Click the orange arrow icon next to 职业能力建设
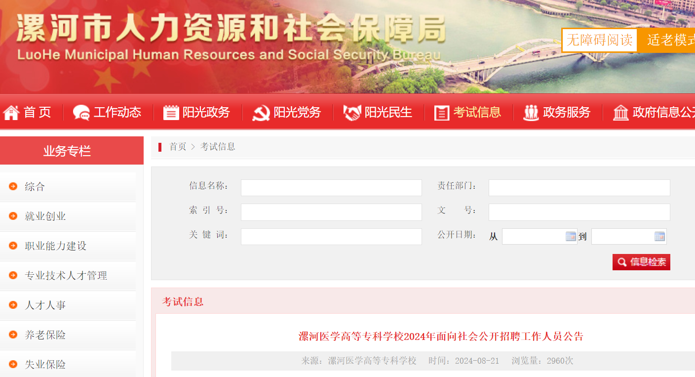This screenshot has height=377, width=695. (x=13, y=246)
